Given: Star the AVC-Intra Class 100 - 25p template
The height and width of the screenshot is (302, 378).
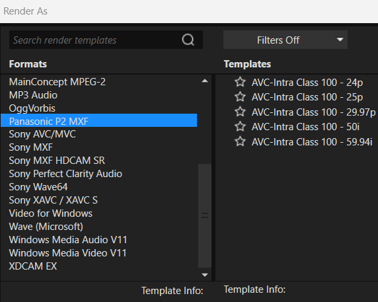Looking at the screenshot, I should (x=240, y=96).
